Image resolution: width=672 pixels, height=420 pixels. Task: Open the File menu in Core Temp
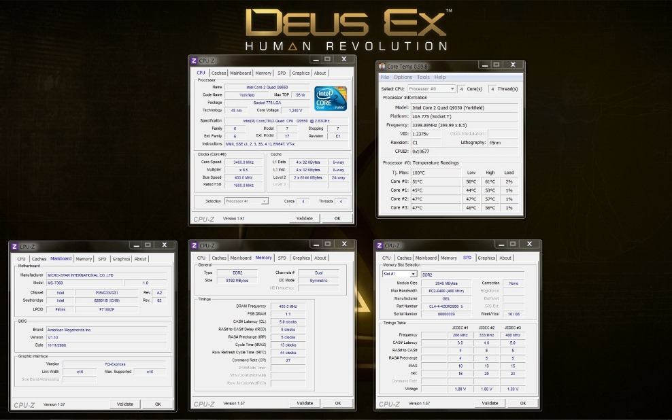point(385,77)
